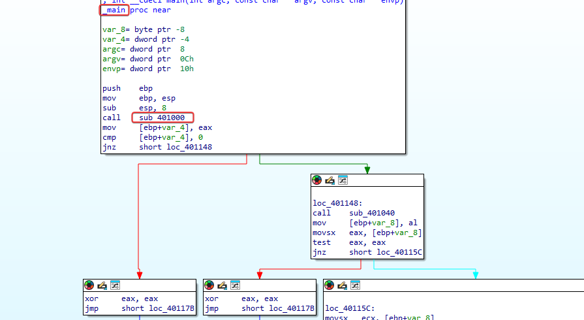The height and width of the screenshot is (320, 584).
Task: Click sub_401000 in the call instruction
Action: (162, 118)
